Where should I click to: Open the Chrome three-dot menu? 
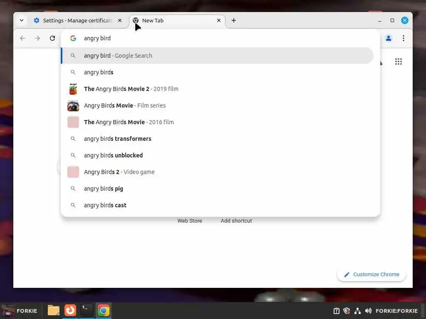(404, 38)
